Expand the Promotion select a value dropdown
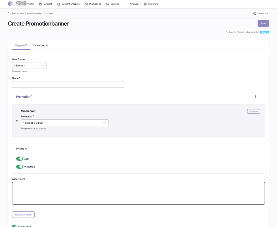 pos(65,123)
